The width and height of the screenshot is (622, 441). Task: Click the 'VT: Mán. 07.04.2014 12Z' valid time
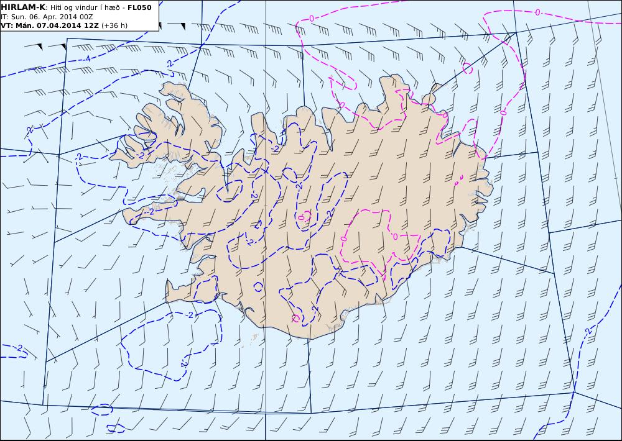click(50, 25)
